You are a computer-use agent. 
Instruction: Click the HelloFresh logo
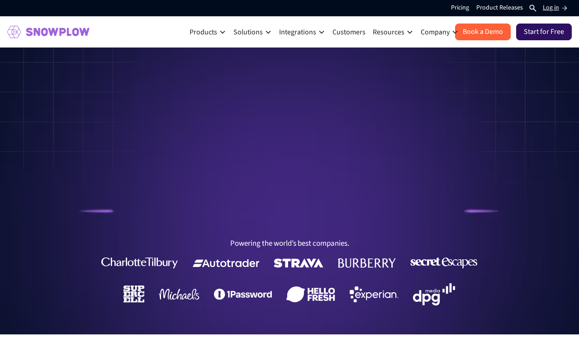click(x=311, y=294)
